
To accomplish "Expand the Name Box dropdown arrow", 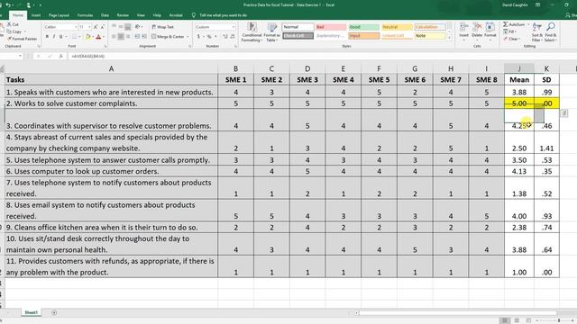I will pos(20,56).
